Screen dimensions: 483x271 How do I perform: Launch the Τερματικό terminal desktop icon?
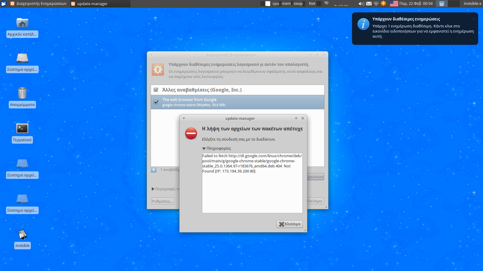pos(22,129)
